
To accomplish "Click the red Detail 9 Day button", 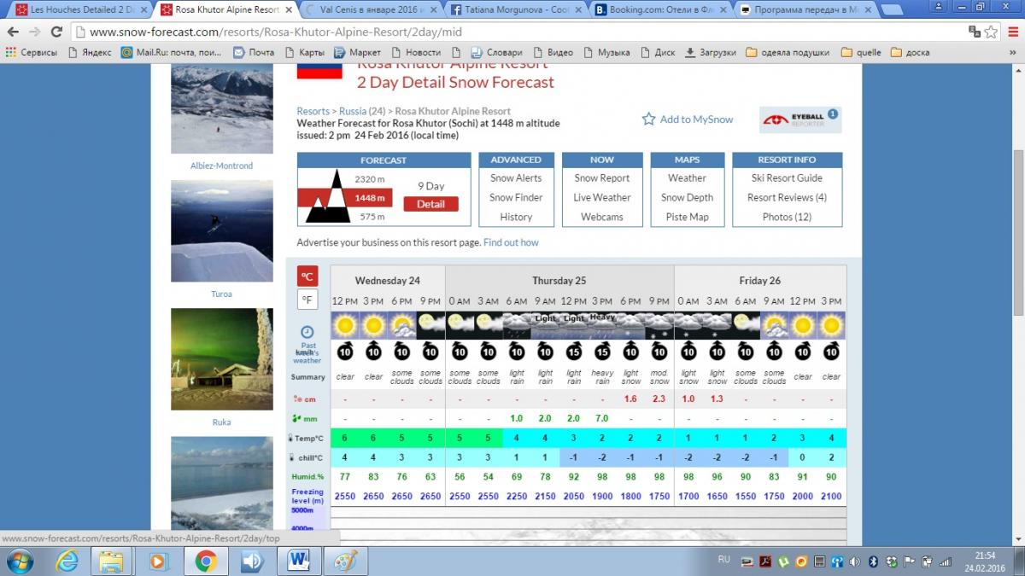I will (x=430, y=204).
